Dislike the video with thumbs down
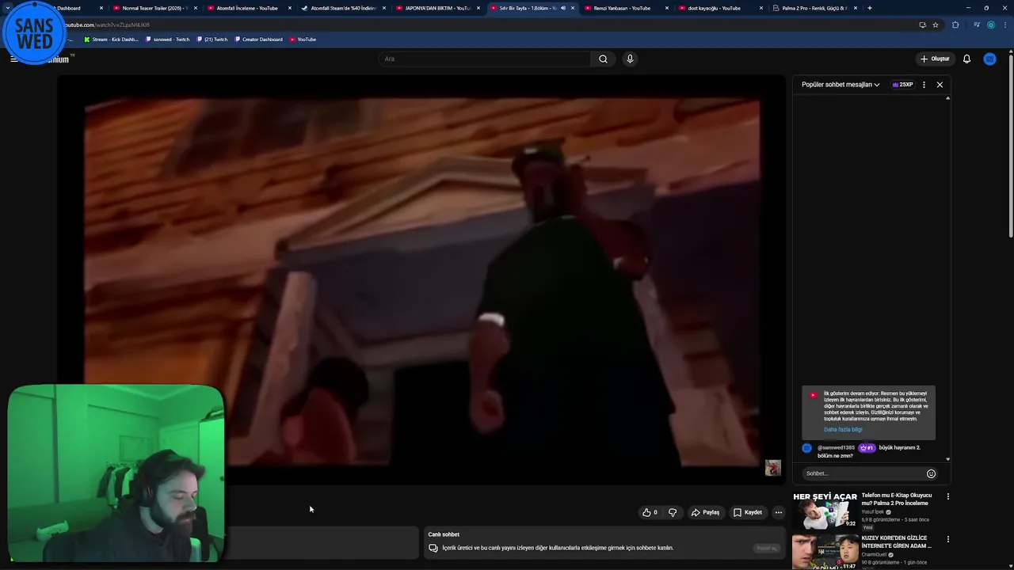 click(673, 512)
